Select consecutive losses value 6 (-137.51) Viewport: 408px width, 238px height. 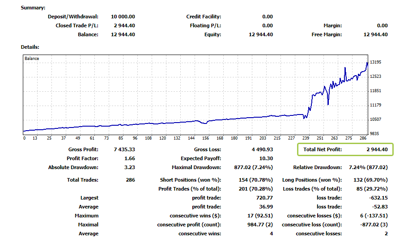click(x=374, y=216)
